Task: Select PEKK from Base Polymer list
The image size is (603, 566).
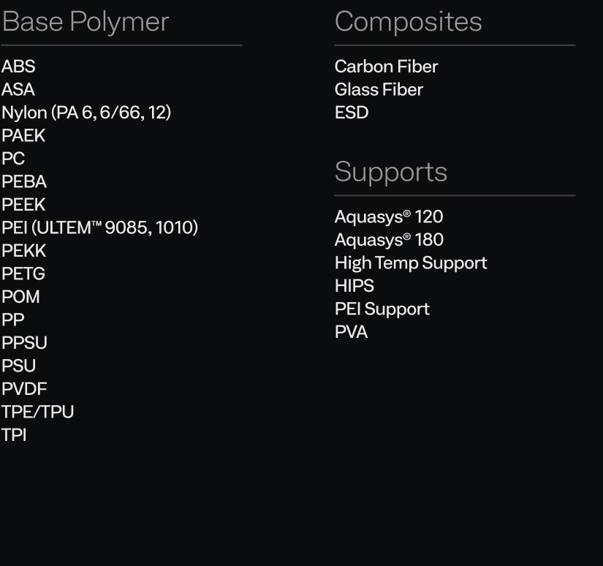Action: click(x=24, y=251)
